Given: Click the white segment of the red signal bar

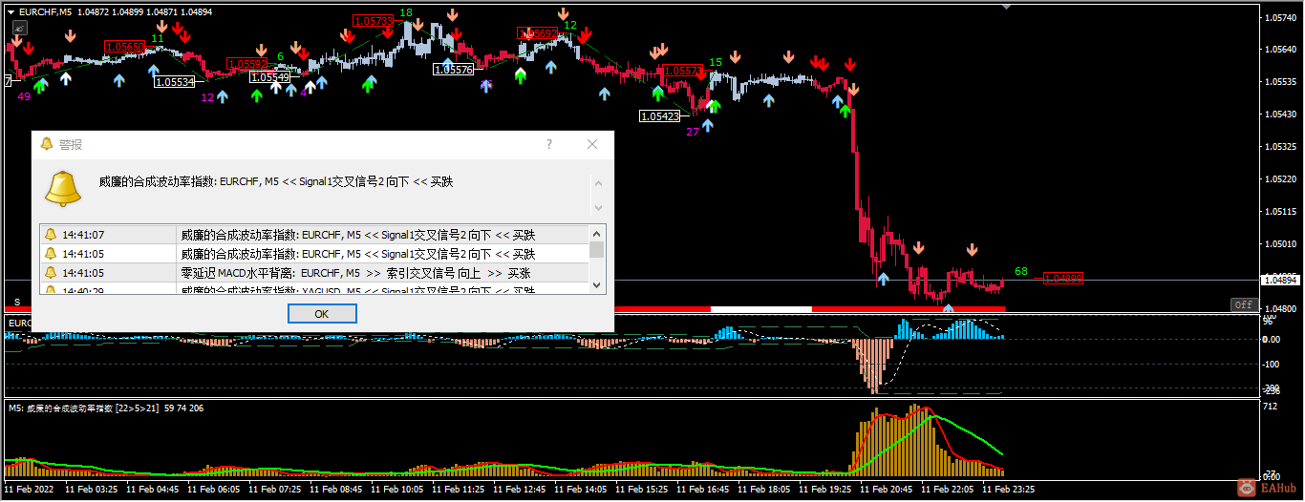Looking at the screenshot, I should [760, 309].
